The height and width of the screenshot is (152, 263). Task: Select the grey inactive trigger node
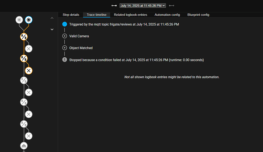coord(19,20)
